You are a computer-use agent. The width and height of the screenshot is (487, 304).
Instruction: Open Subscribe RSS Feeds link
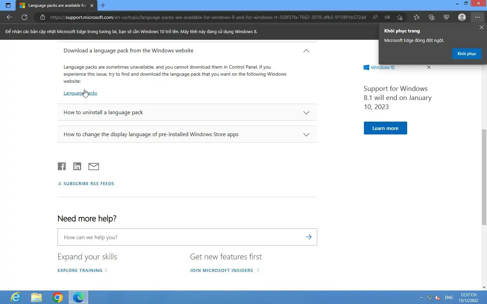click(86, 183)
